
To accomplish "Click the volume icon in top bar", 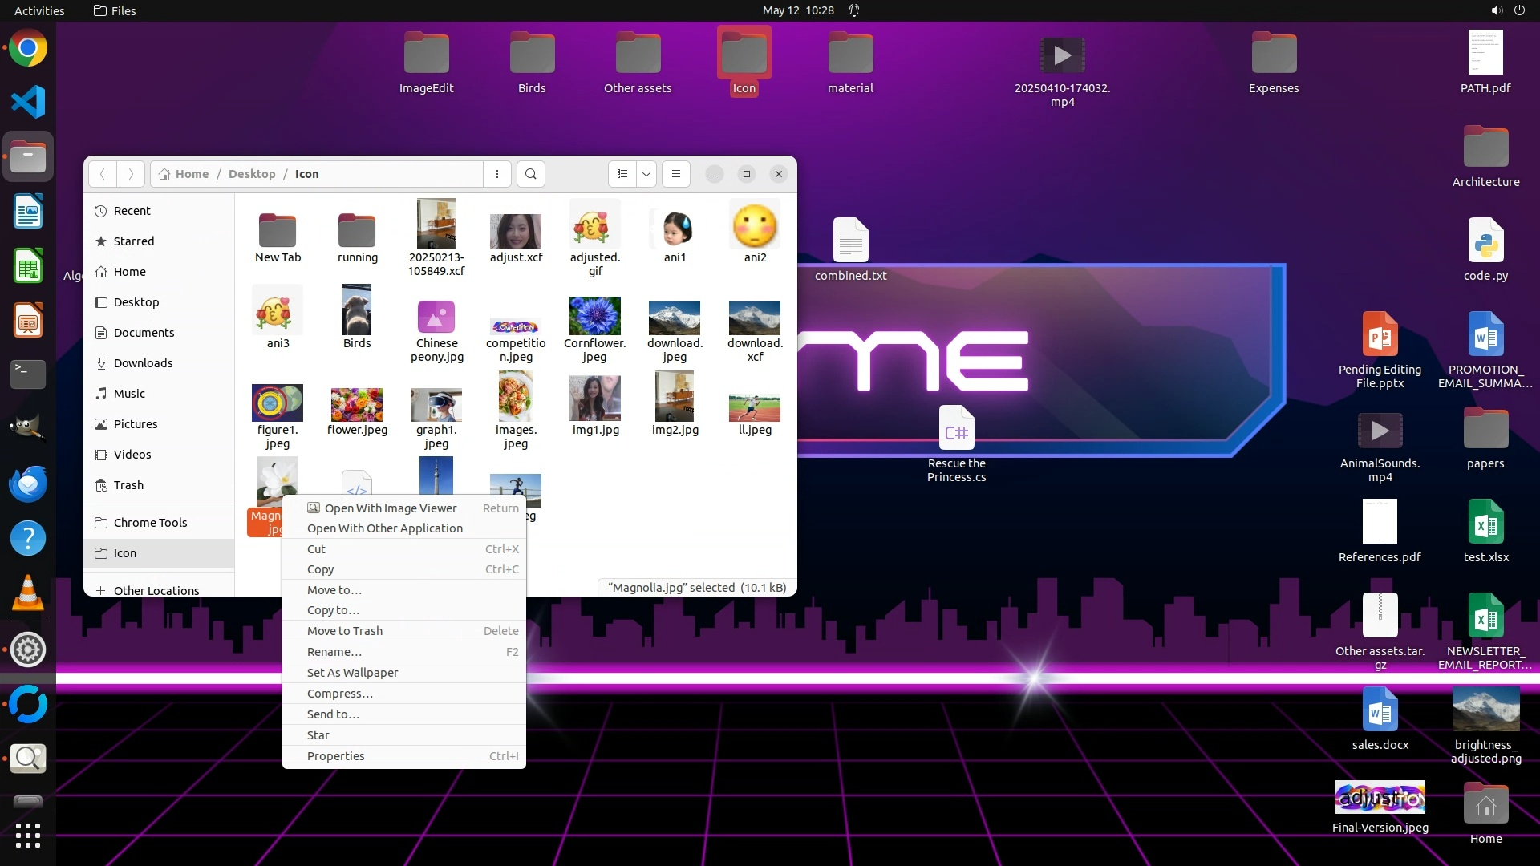I will pyautogui.click(x=1496, y=10).
